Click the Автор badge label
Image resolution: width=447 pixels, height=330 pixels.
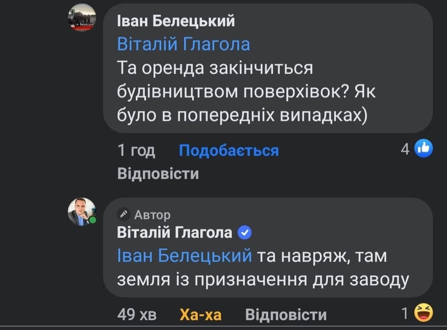click(x=152, y=215)
